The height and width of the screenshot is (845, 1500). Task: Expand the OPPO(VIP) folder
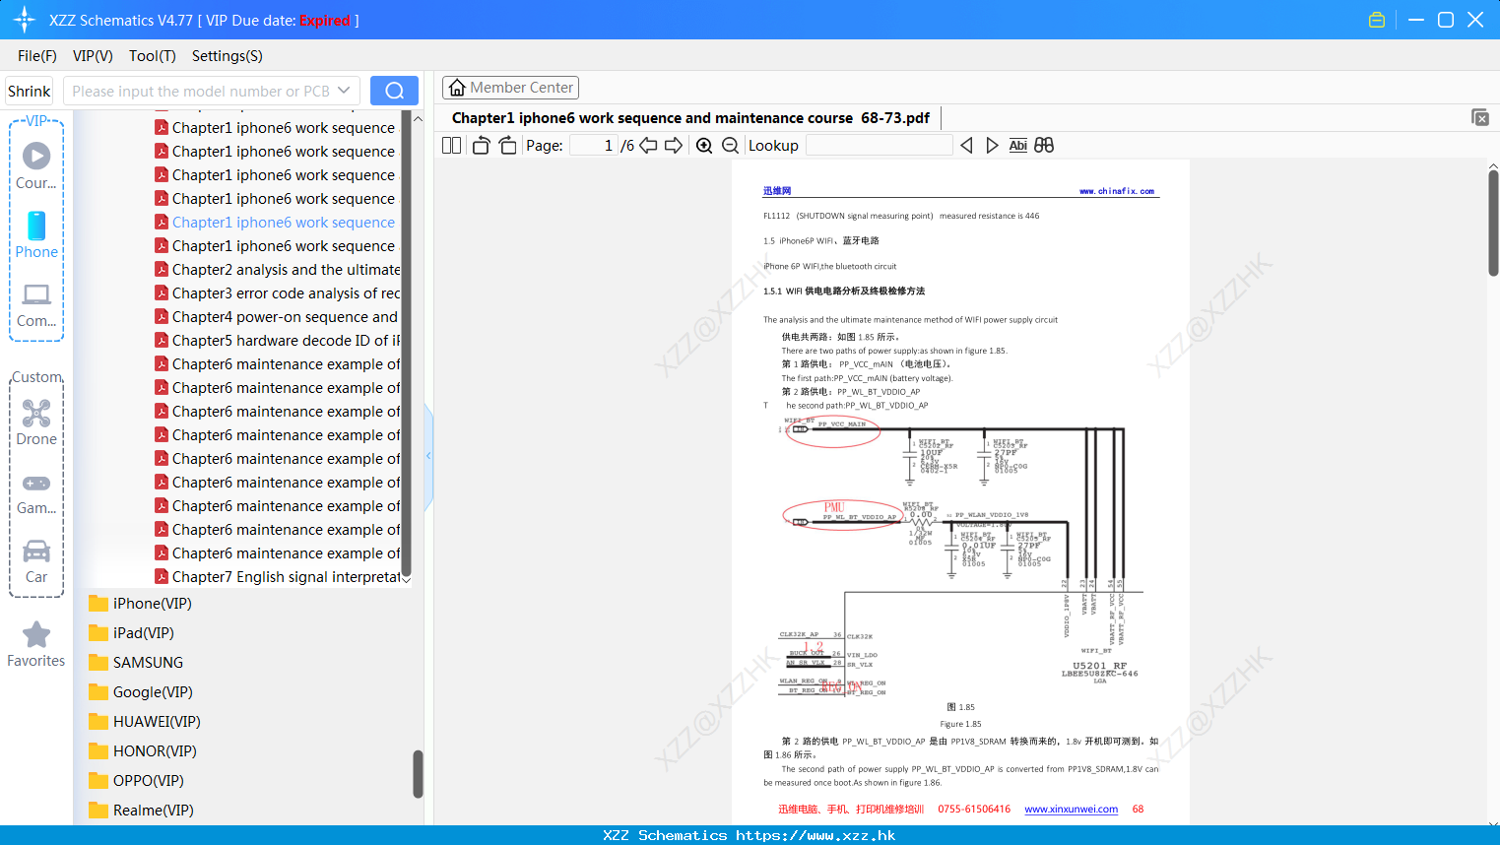(x=136, y=781)
